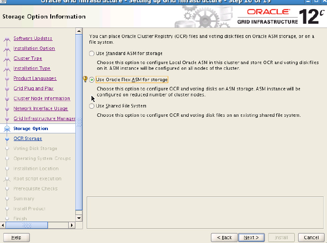Go to OCR Storage step
The image size is (327, 243).
tap(27, 139)
